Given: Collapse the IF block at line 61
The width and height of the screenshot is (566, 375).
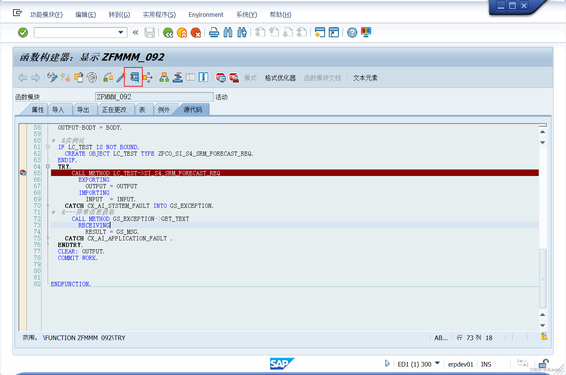Looking at the screenshot, I should click(x=48, y=147).
